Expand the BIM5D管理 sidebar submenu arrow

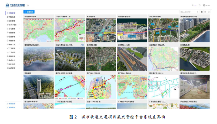click(19, 25)
